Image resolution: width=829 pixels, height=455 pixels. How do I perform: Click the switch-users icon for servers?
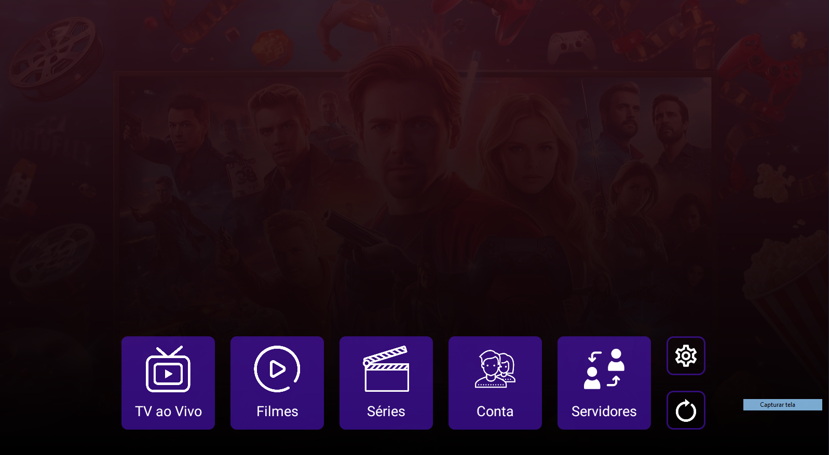click(604, 369)
